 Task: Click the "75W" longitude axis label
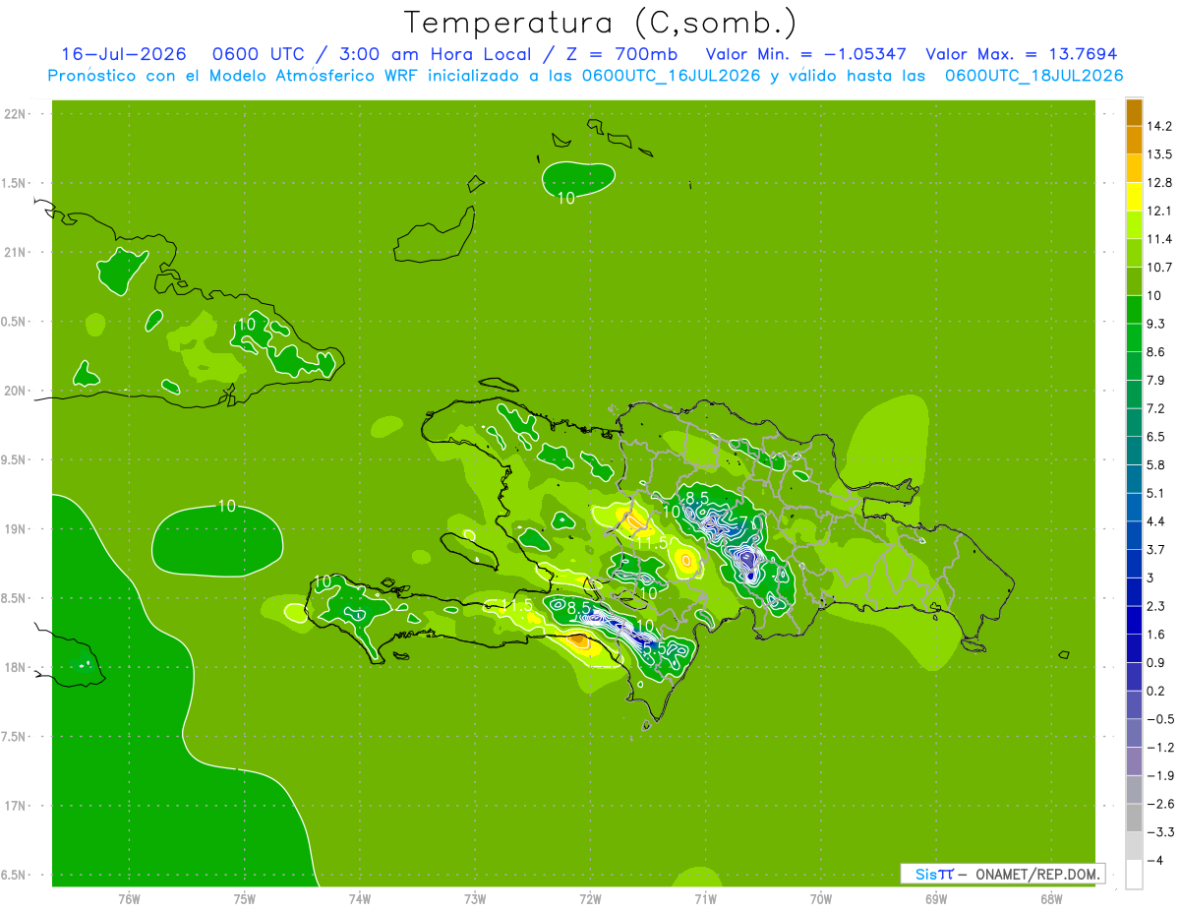244,898
